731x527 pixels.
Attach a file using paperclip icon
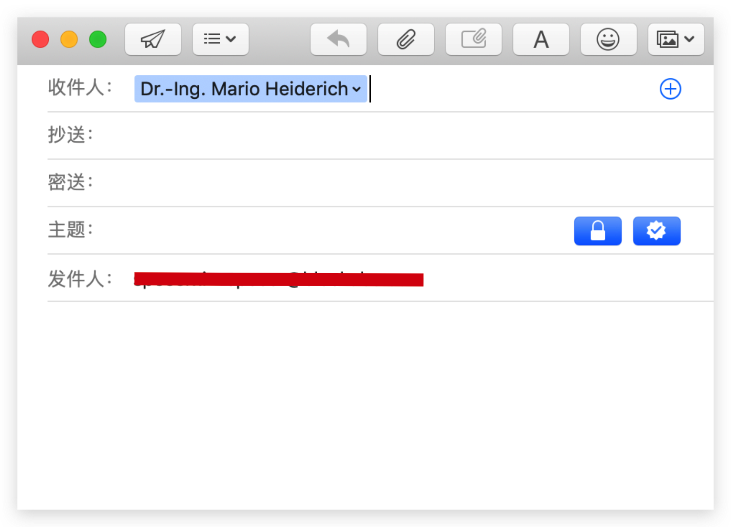point(406,40)
